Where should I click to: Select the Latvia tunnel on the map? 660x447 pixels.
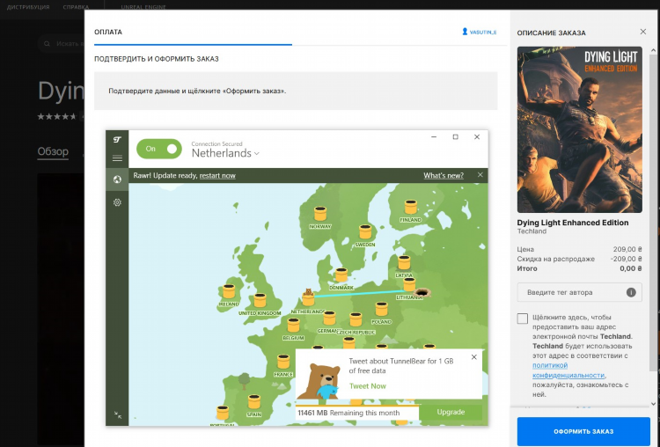tap(404, 262)
